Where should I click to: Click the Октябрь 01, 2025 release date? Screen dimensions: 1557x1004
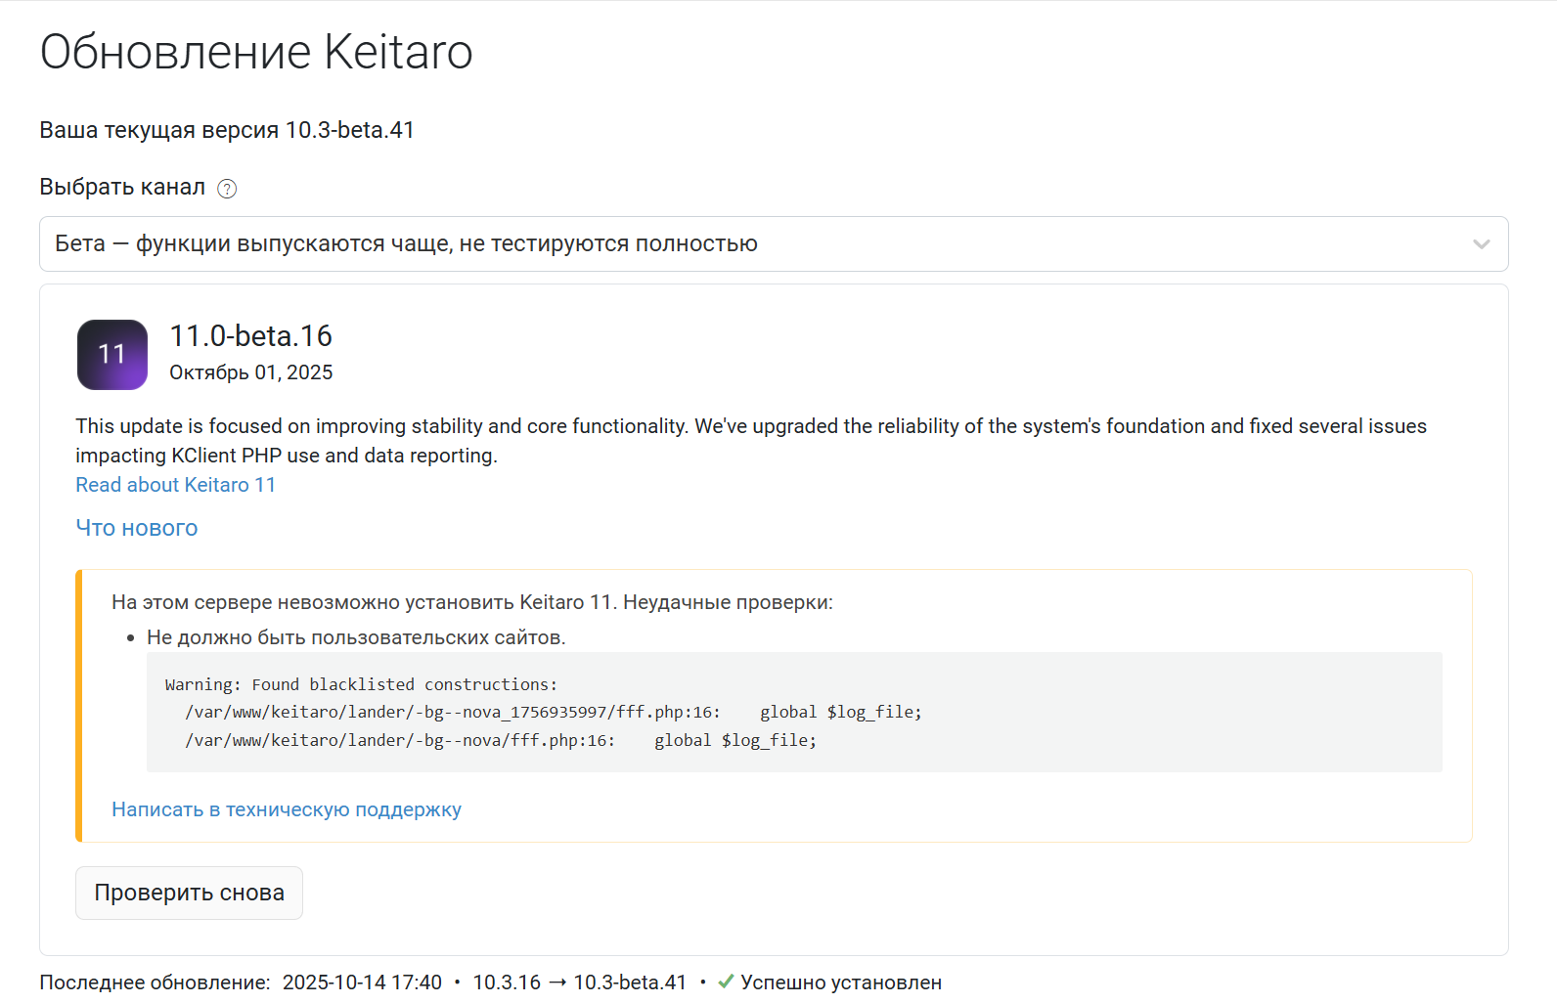click(x=251, y=372)
